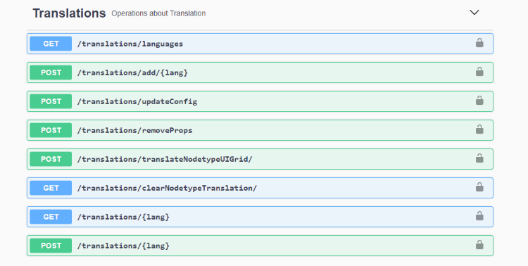Click lock icon on /translations/updateConfig row

tap(479, 101)
